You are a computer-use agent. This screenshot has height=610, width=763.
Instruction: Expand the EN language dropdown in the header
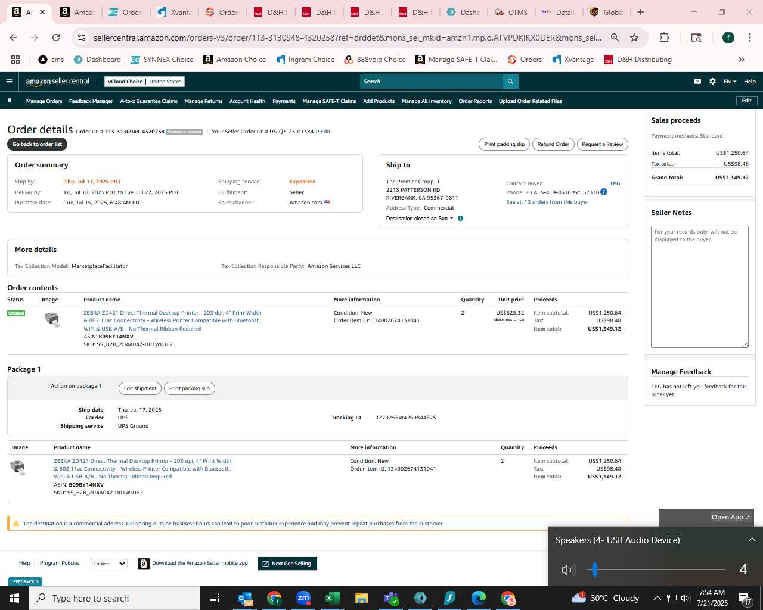coord(730,82)
